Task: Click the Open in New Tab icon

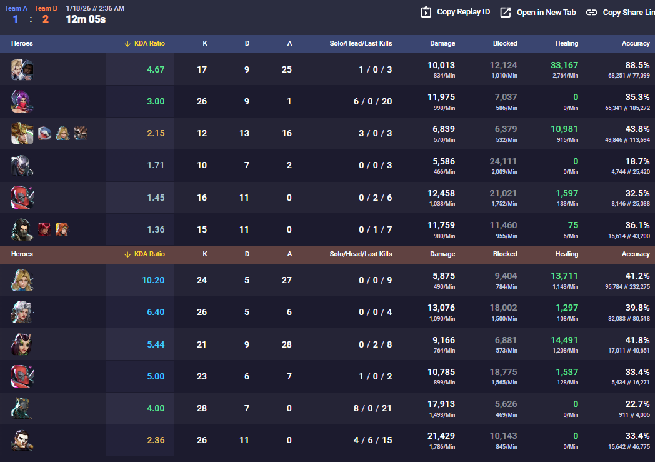Action: (x=506, y=12)
